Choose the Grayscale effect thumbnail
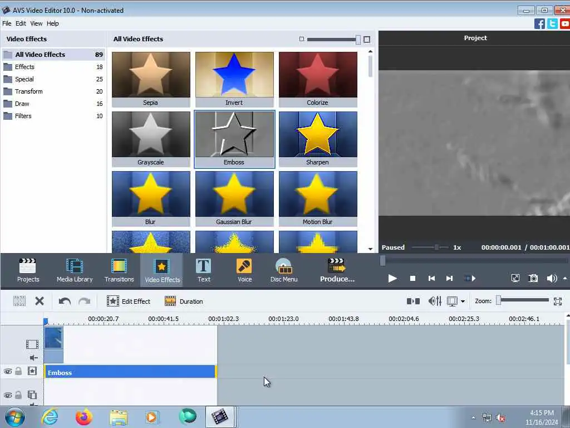The width and height of the screenshot is (570, 428). coord(151,139)
